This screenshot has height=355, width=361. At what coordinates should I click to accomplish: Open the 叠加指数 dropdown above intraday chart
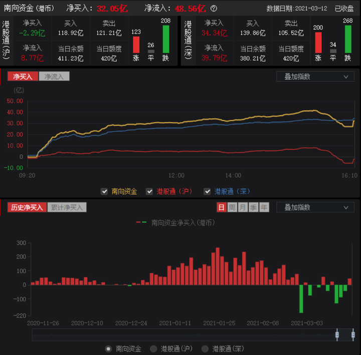315,76
